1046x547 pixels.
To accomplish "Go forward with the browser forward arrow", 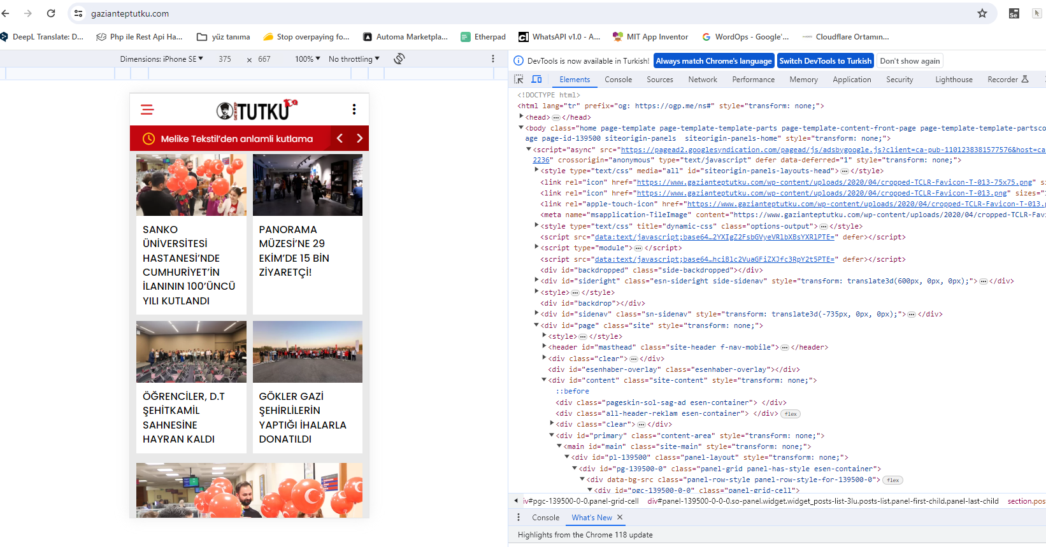I will tap(28, 13).
